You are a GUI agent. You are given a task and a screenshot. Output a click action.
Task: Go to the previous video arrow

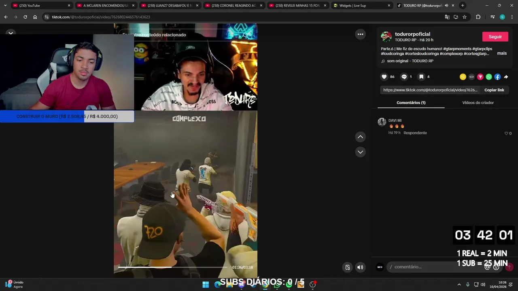(360, 137)
